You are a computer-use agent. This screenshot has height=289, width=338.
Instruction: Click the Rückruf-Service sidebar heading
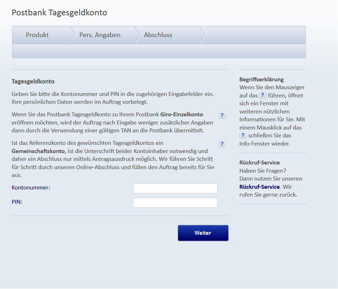click(260, 163)
